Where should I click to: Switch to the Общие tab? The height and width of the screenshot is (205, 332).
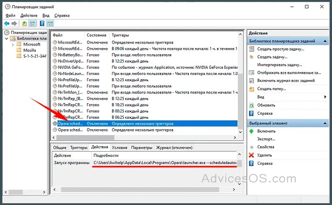click(60, 147)
